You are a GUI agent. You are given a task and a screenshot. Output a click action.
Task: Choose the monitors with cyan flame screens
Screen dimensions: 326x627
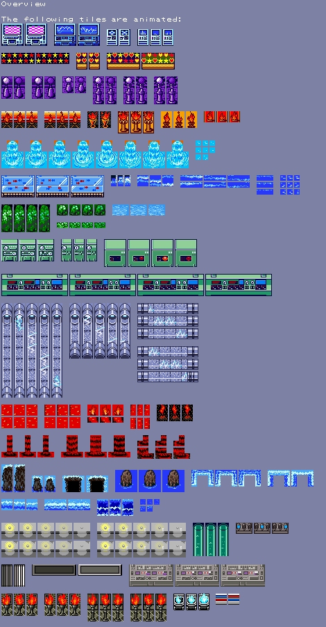tap(191, 602)
